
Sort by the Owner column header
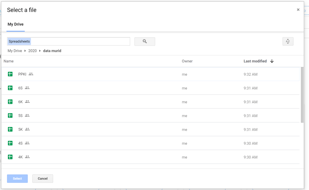coord(187,61)
